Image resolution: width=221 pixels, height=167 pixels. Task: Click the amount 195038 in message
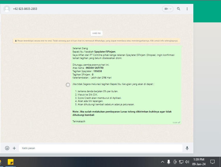pos(97,71)
